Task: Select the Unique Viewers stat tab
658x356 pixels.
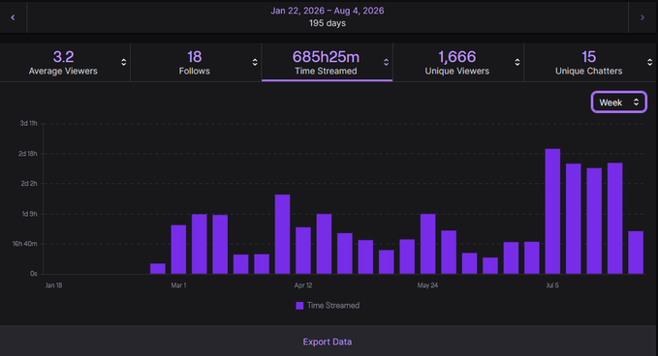Action: [x=458, y=62]
